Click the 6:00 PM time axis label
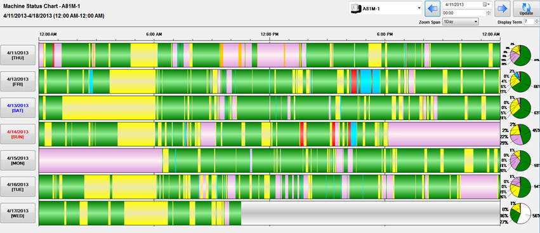Image resolution: width=540 pixels, height=233 pixels. tap(385, 34)
